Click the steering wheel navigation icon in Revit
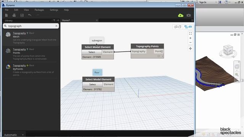 pos(237,67)
